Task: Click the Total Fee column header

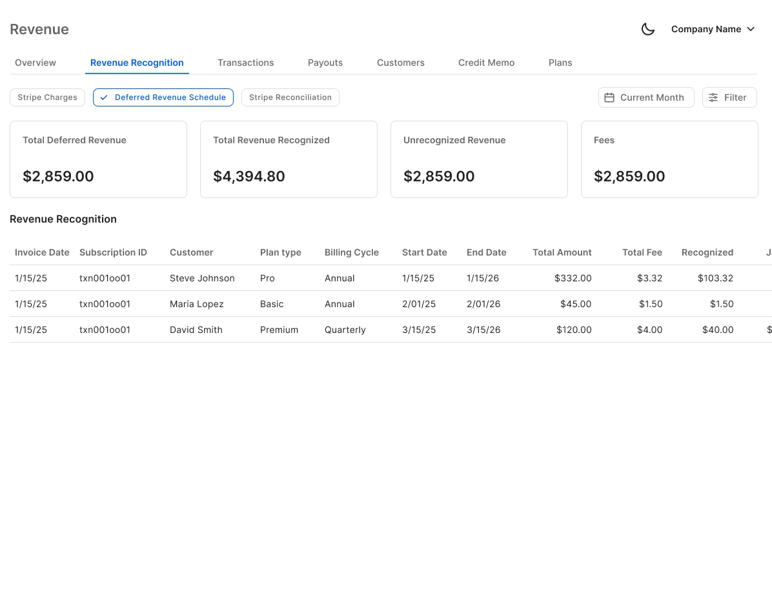Action: click(642, 252)
